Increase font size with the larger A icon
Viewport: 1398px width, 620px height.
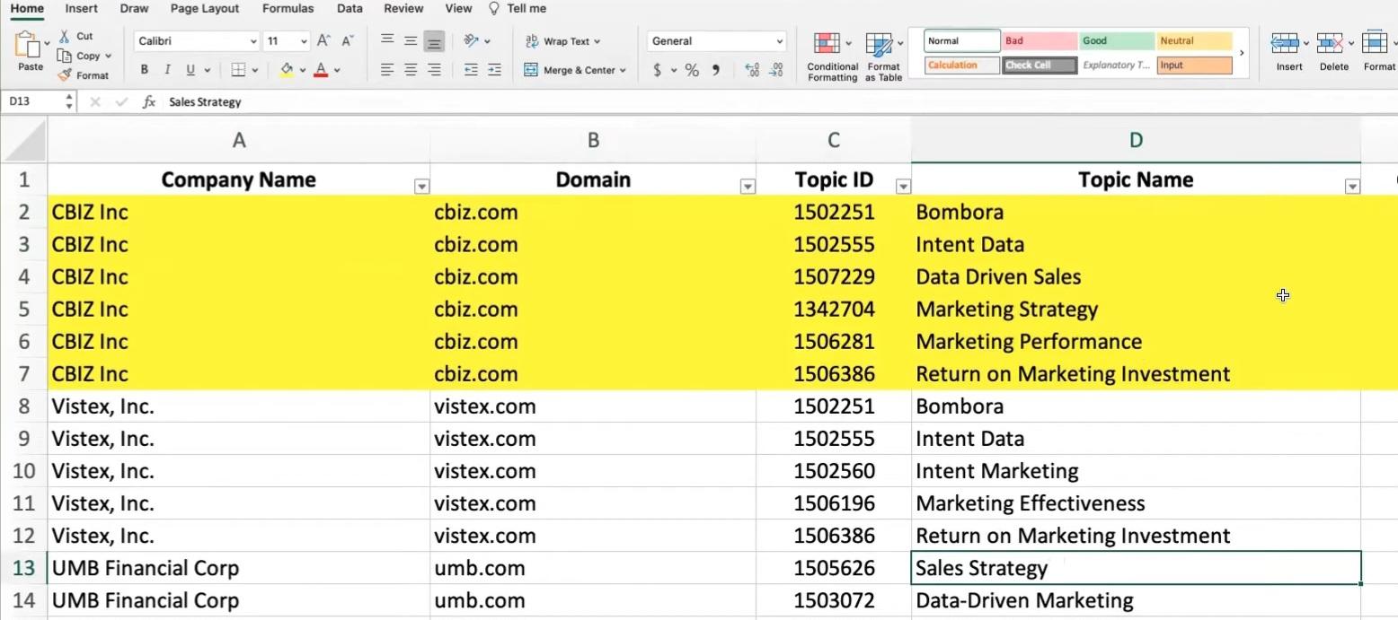(x=324, y=41)
